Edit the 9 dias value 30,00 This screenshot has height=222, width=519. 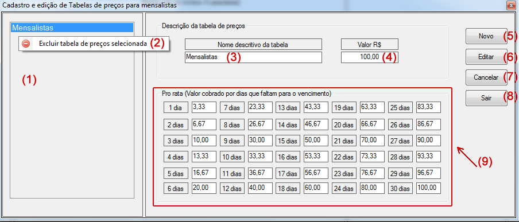tap(260, 141)
